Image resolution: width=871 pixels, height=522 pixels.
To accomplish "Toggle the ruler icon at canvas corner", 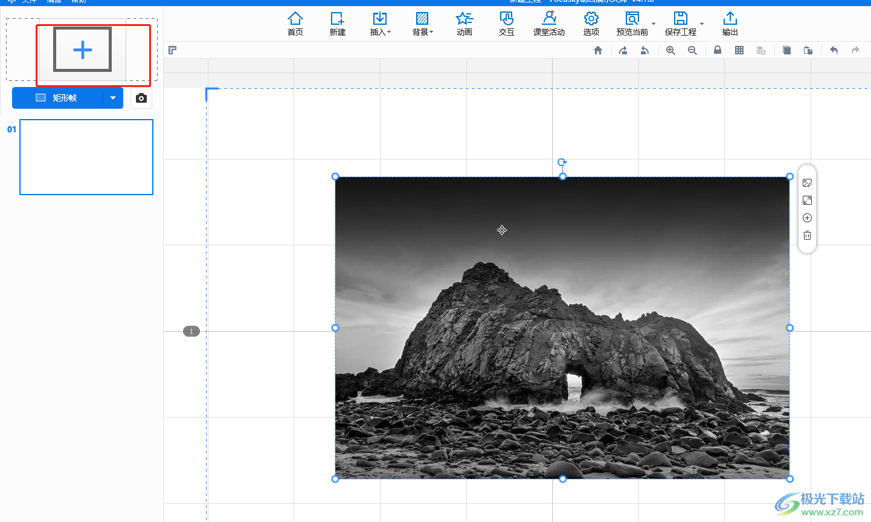I will [x=172, y=50].
